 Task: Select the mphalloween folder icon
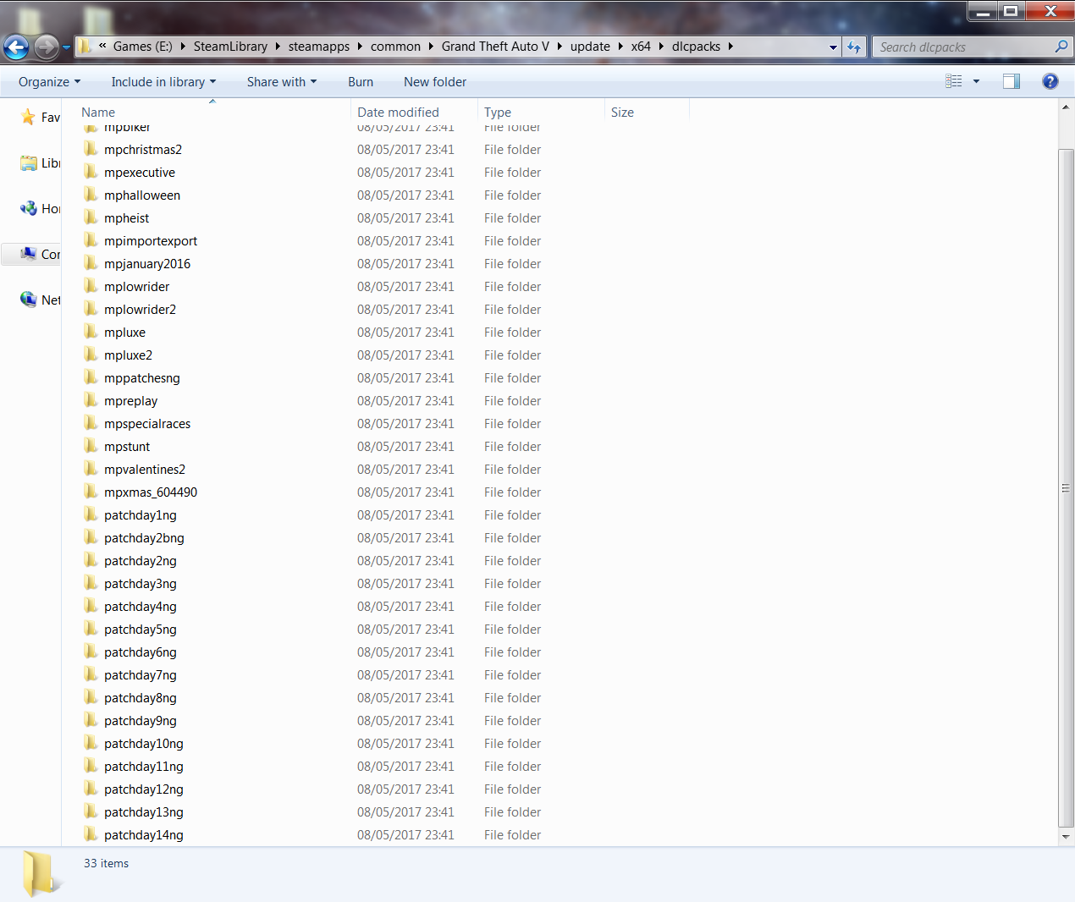(91, 195)
